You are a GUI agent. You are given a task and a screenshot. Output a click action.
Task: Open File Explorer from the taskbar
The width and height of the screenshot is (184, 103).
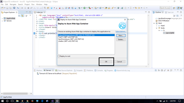[x=17, y=101]
